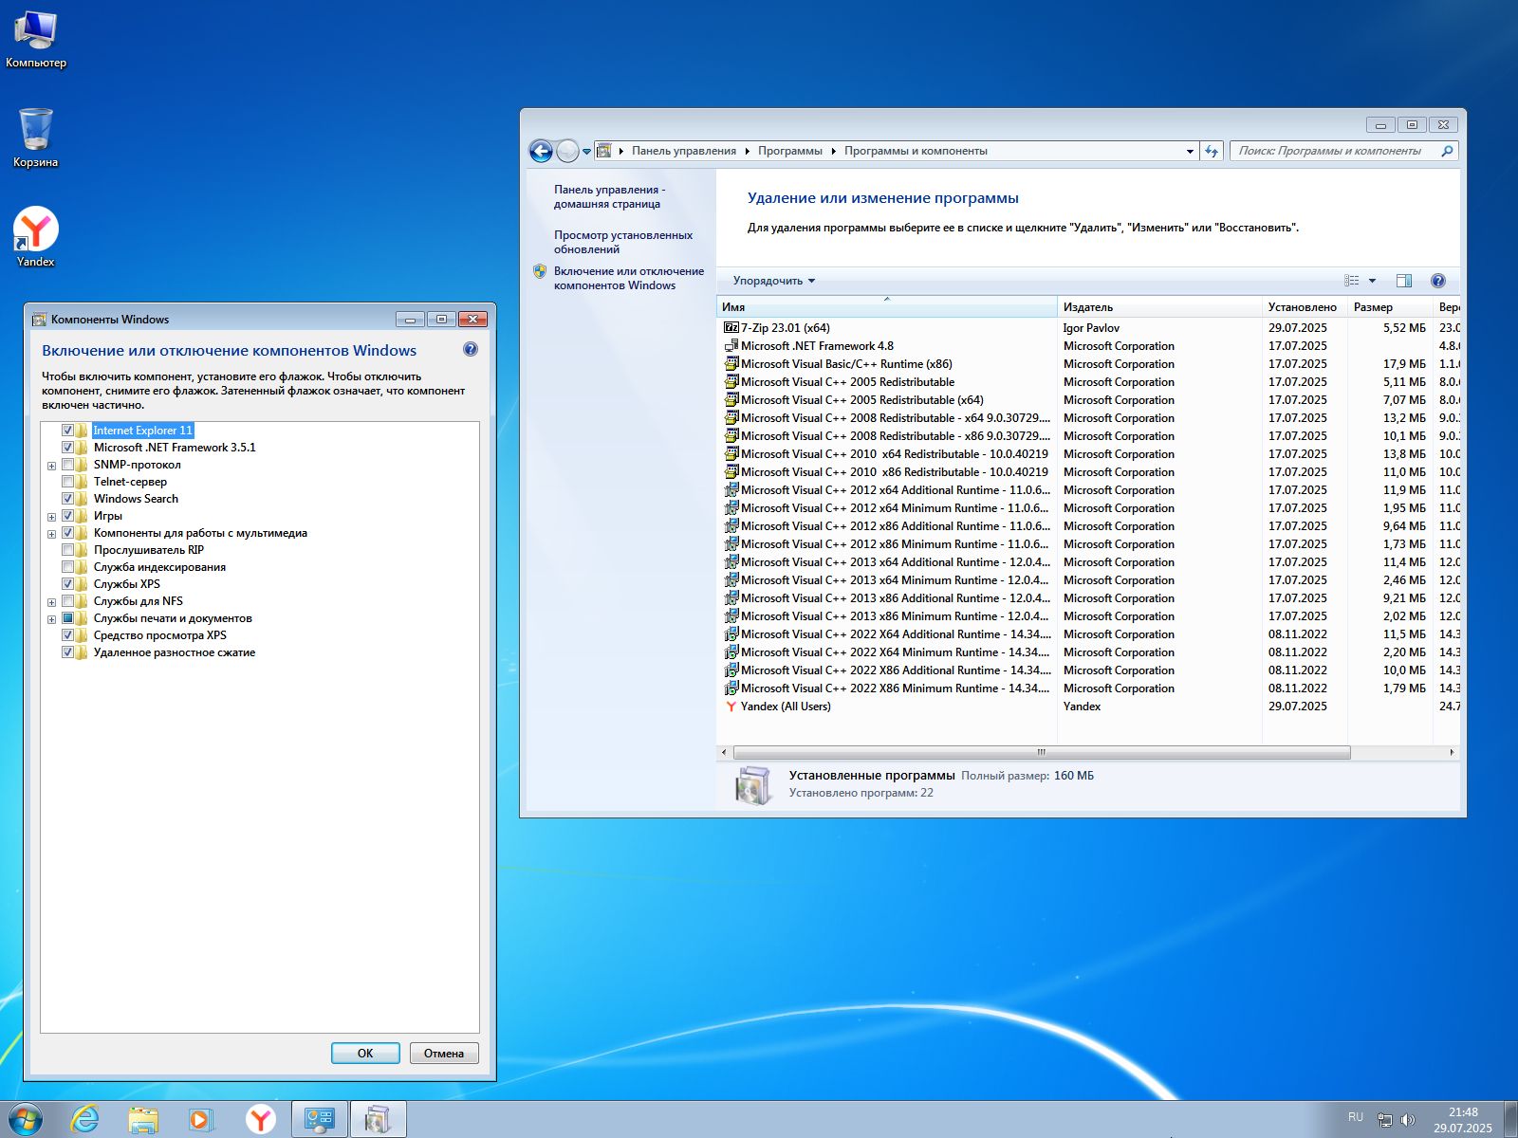1518x1138 pixels.
Task: Click Панель управления breadcrumb
Action: (x=684, y=151)
